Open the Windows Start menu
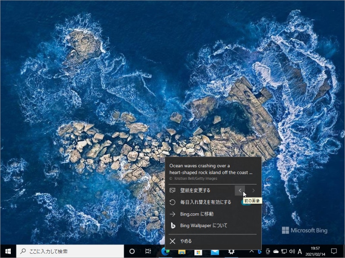 point(8,251)
